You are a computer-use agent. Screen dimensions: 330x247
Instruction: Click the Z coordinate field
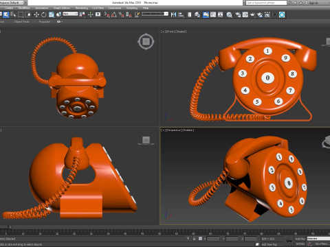click(251, 239)
